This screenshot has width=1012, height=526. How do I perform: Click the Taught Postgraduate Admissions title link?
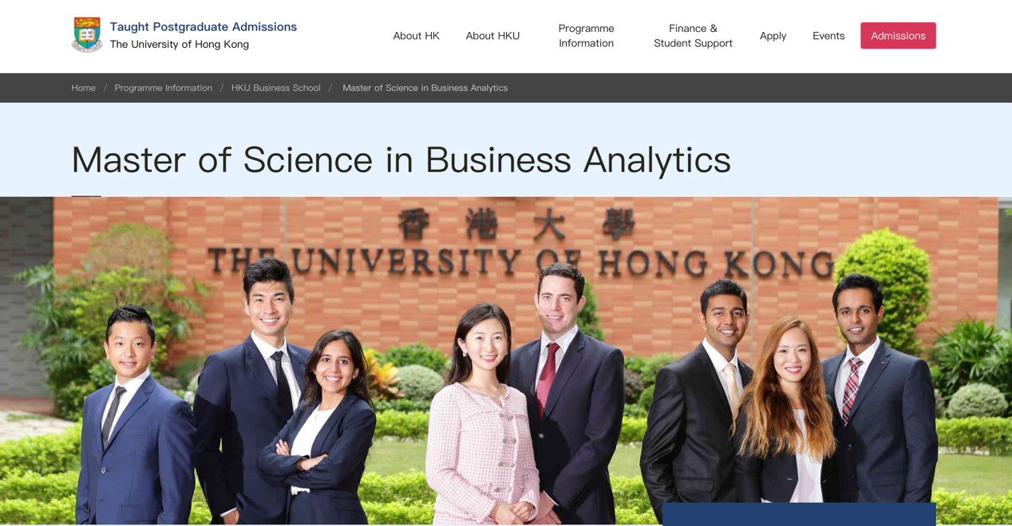pos(203,27)
